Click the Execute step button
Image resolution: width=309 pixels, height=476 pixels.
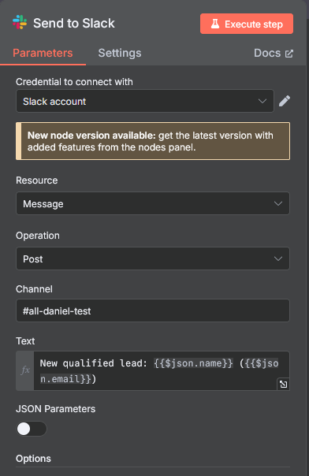tap(247, 24)
